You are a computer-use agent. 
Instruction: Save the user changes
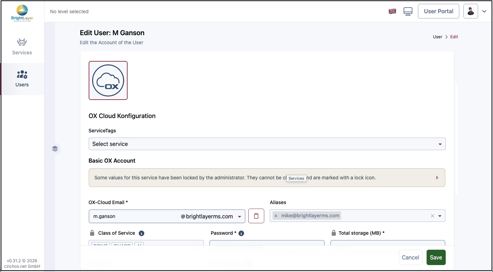(x=436, y=257)
